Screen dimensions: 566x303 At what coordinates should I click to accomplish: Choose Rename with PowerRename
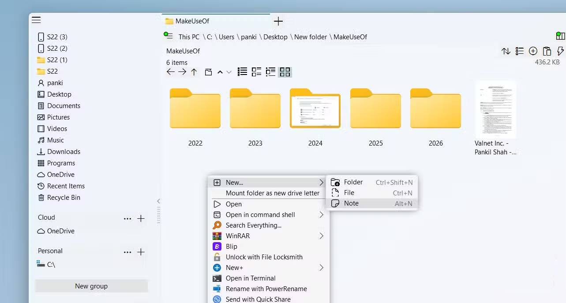(x=266, y=289)
